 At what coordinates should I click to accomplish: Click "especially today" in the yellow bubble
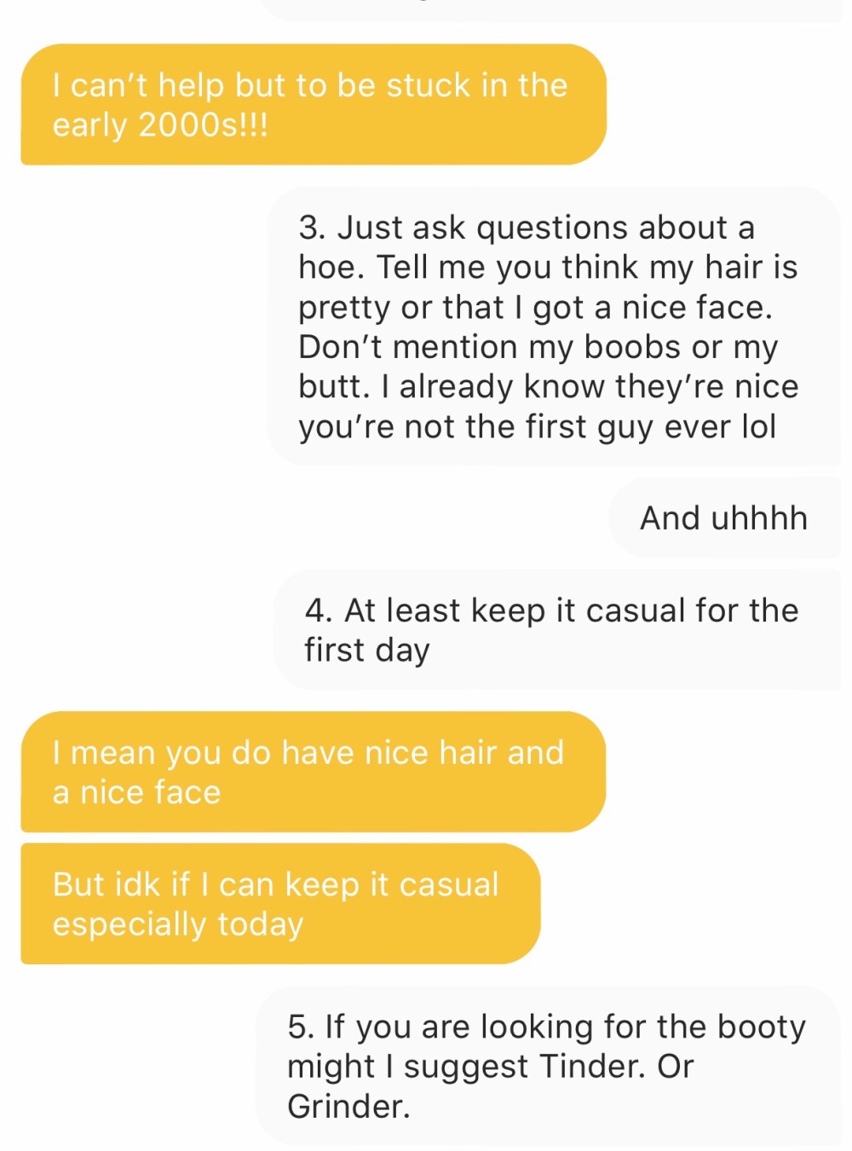tap(178, 924)
